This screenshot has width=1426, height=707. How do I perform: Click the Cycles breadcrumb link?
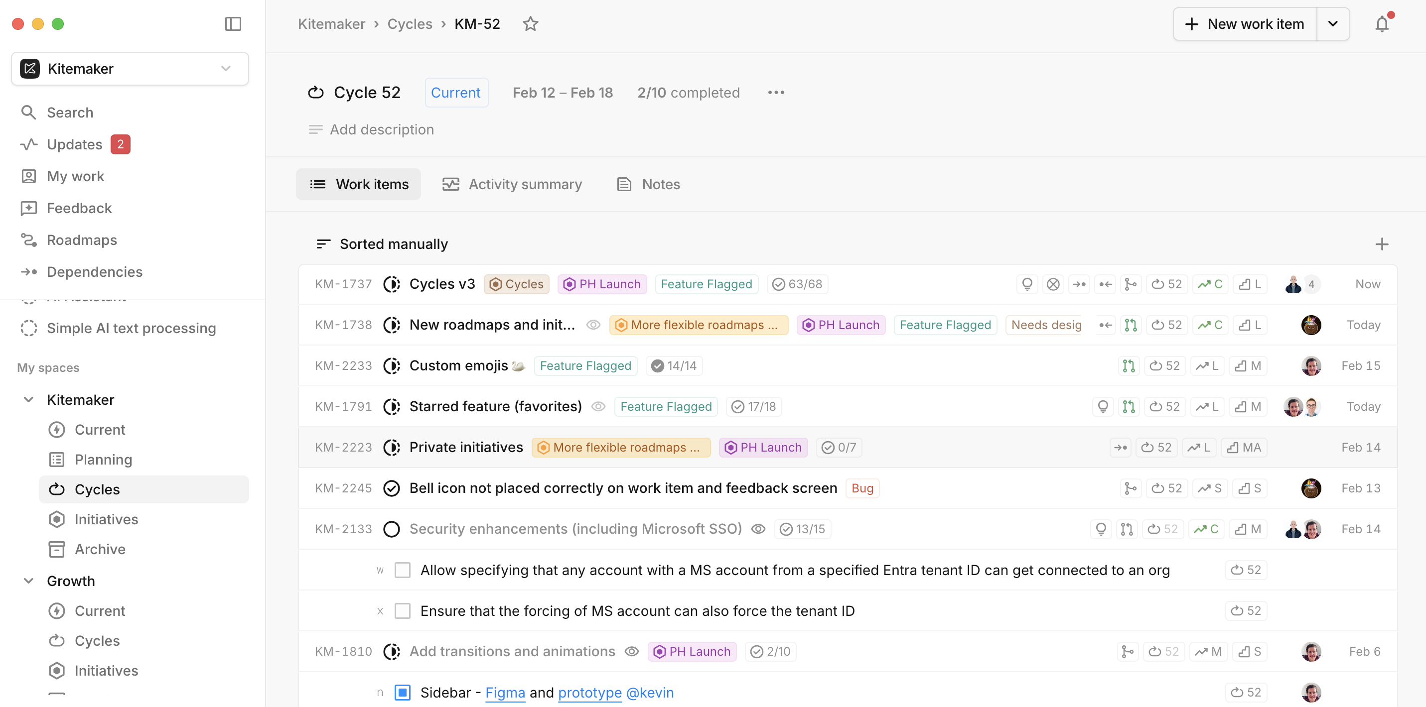coord(410,24)
